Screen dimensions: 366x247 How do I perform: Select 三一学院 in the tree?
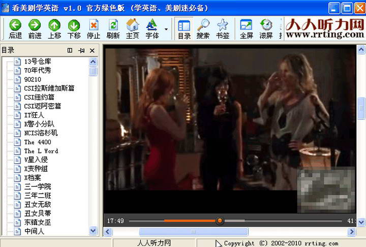38,187
